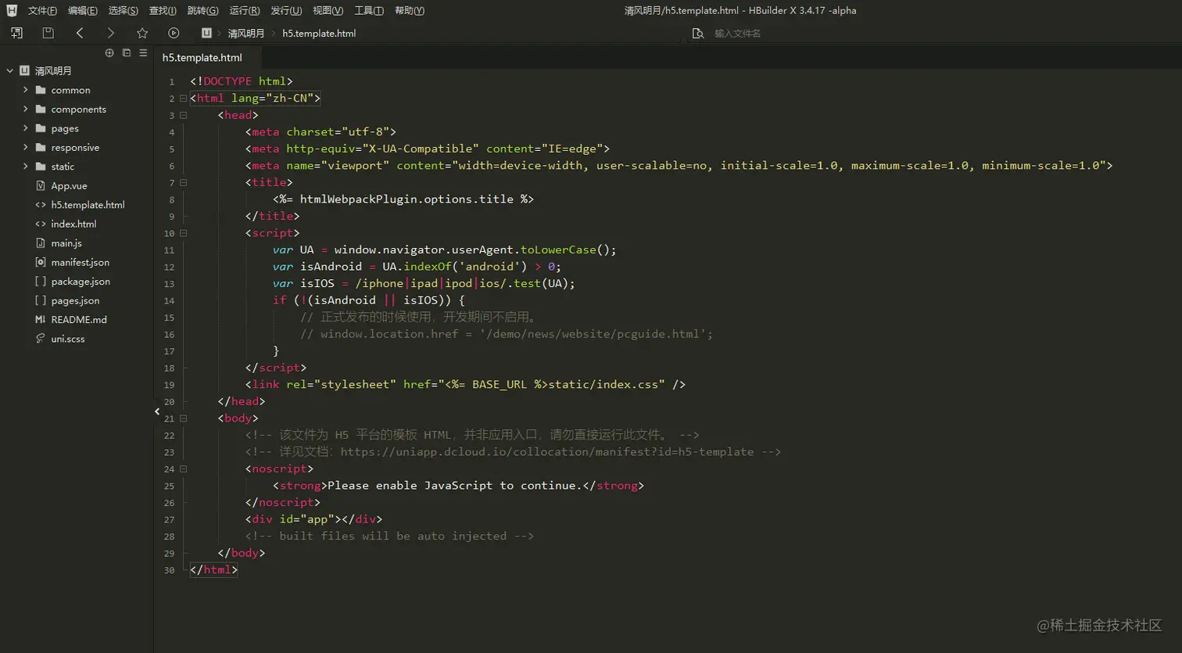
Task: Open the 文件(F) menu
Action: tap(42, 10)
